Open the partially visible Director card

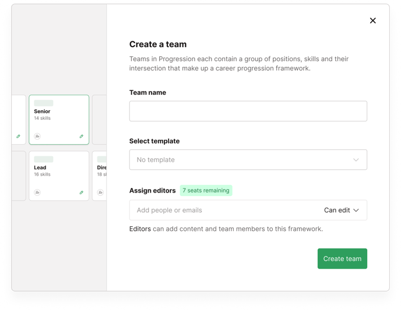tap(100, 176)
